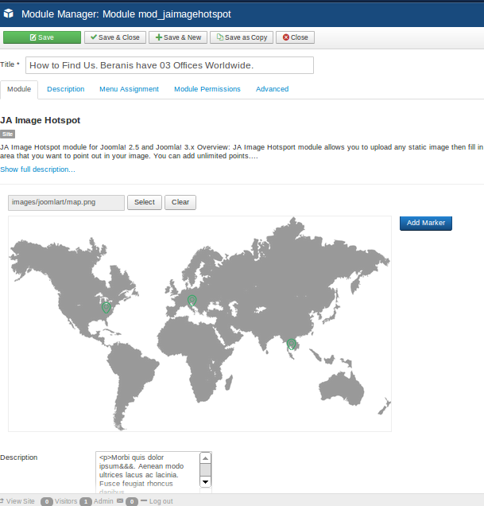Select the Europe map marker pin
Viewport: 484px width, 506px height.
(192, 301)
